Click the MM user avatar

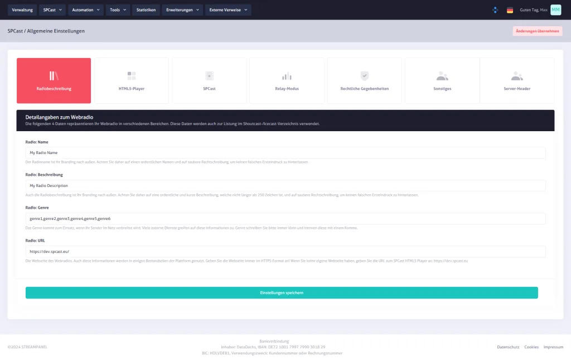tap(555, 10)
